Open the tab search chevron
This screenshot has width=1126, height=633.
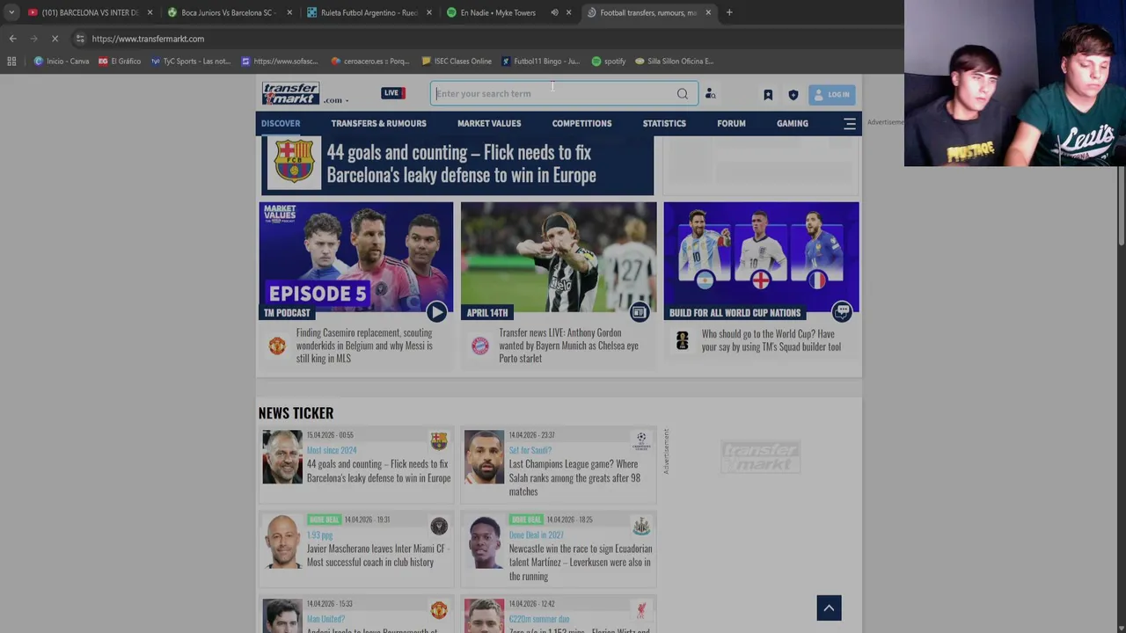(11, 12)
